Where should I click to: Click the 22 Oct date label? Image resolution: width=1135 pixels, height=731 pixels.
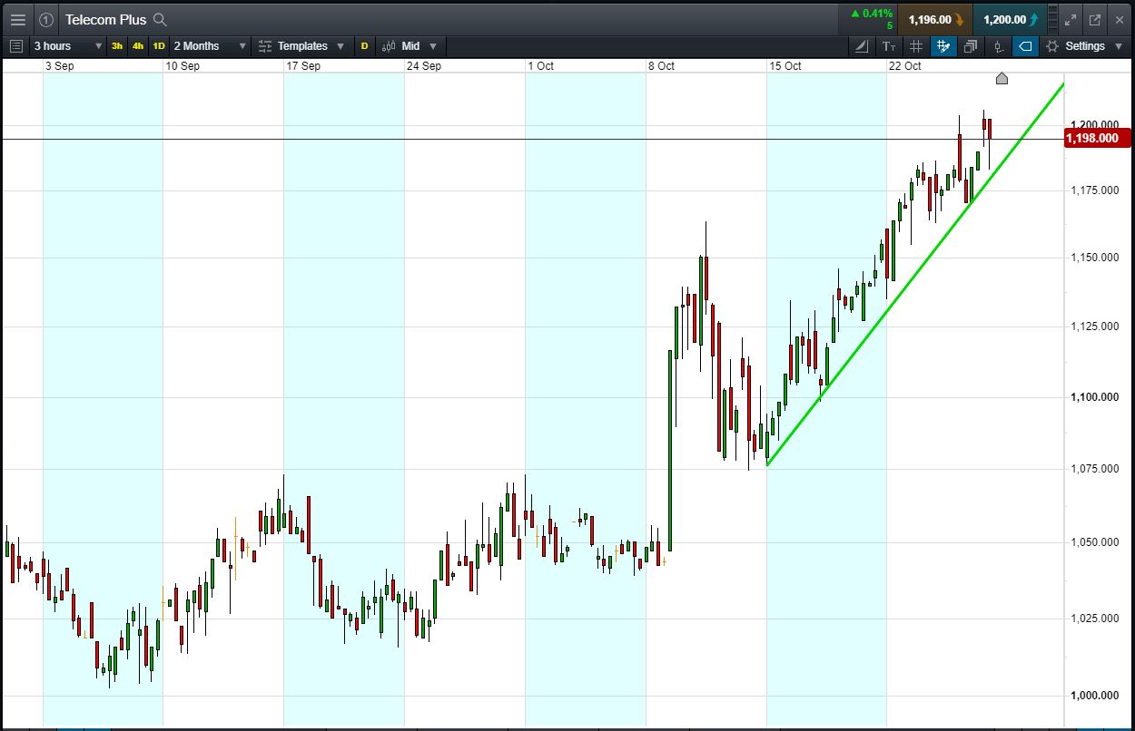tap(905, 66)
